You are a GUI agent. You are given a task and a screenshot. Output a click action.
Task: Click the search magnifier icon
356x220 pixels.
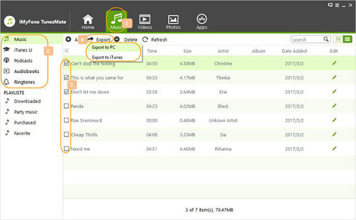pos(326,39)
